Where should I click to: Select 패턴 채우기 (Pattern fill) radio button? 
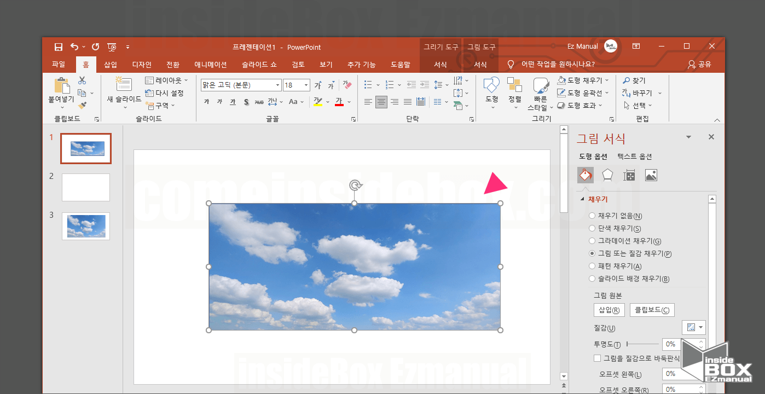(592, 266)
